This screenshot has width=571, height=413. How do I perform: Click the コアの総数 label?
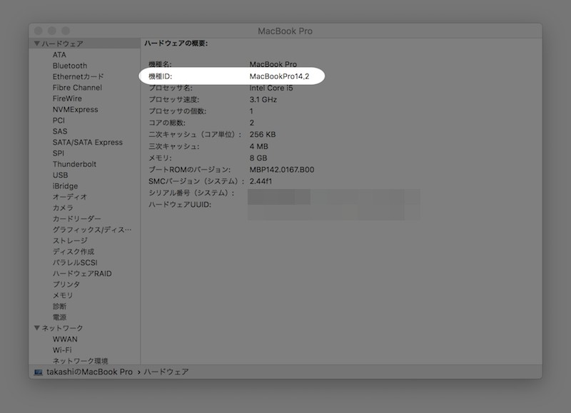coord(167,123)
